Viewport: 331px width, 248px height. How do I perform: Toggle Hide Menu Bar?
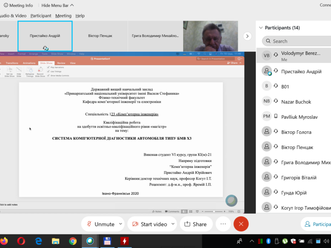[58, 5]
